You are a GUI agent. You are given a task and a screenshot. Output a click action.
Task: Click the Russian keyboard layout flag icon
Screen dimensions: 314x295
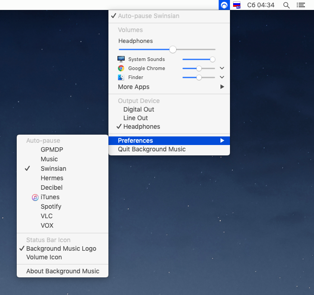tap(237, 5)
